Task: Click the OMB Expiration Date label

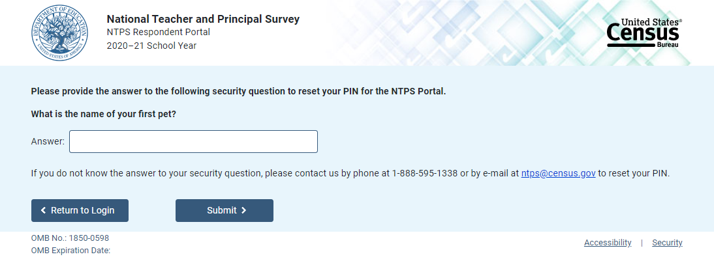Action: click(70, 250)
